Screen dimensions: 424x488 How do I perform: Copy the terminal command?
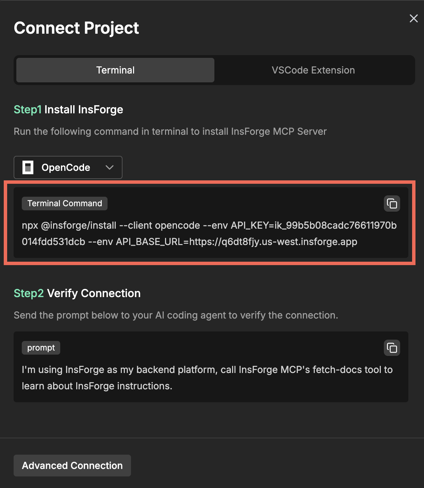(x=392, y=204)
